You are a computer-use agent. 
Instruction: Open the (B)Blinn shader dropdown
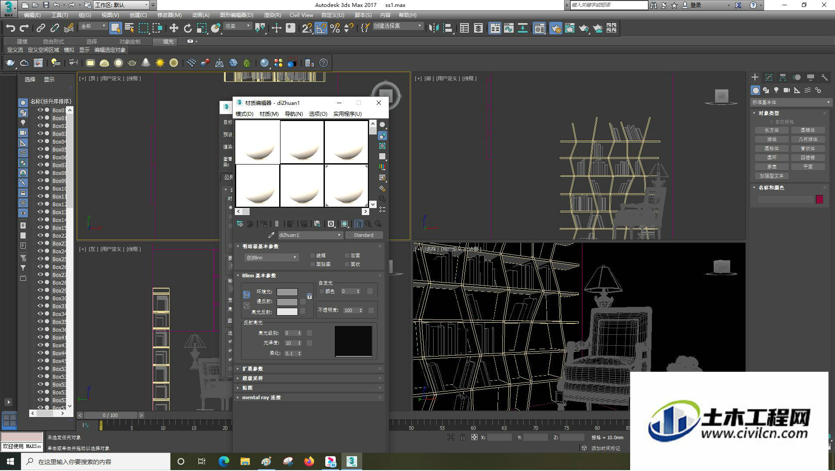pyautogui.click(x=271, y=258)
